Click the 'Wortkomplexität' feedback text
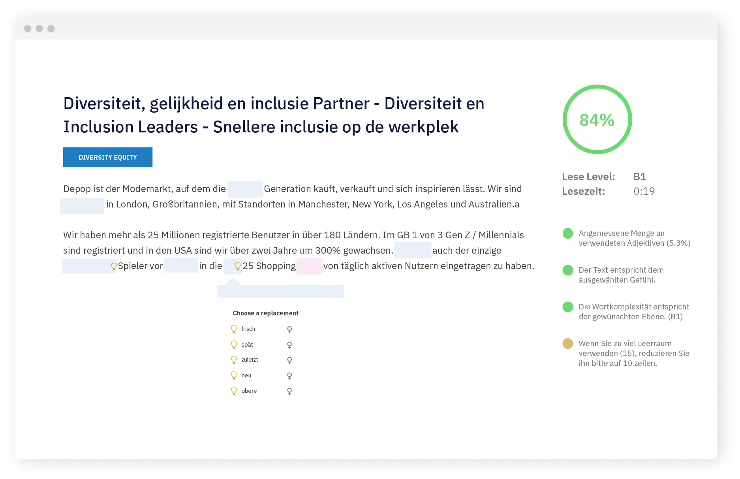Screen dimensions: 740x479 [x=634, y=312]
